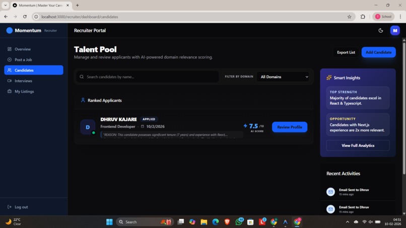The height and width of the screenshot is (228, 406).
Task: Open Brave browser from taskbar
Action: pyautogui.click(x=227, y=222)
